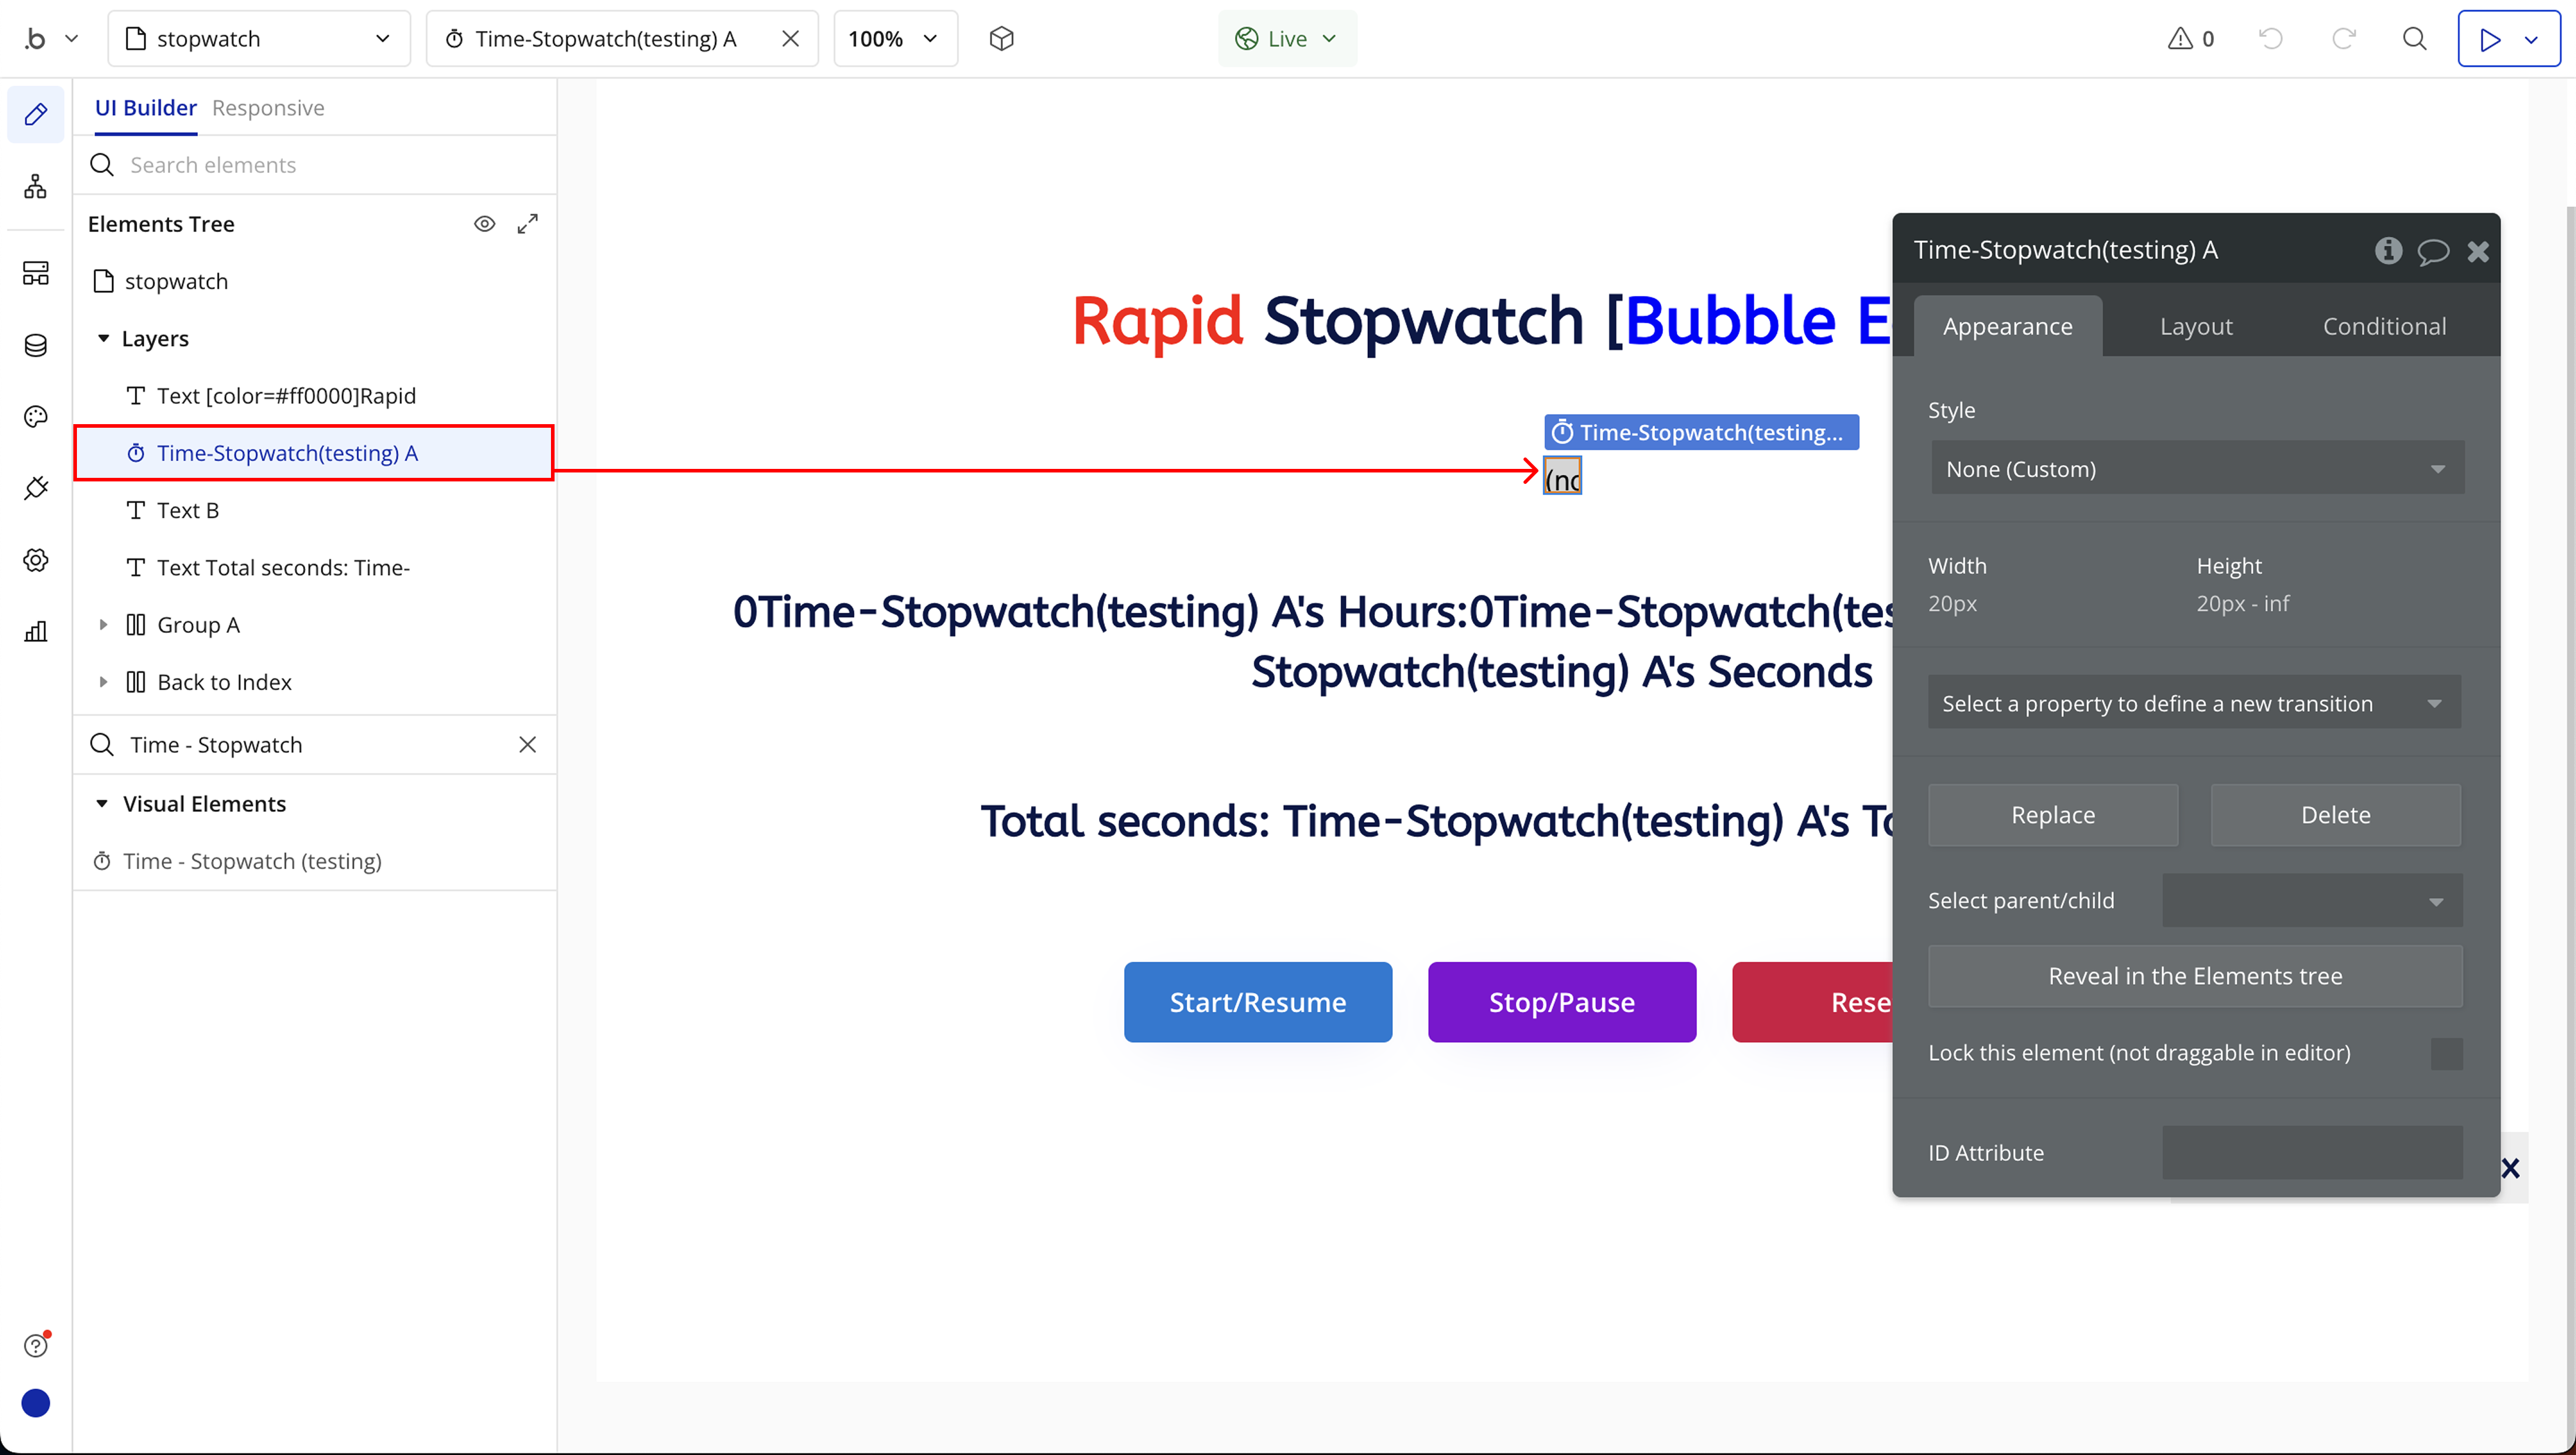
Task: Open the Plugins tab plug icon
Action: click(36, 489)
